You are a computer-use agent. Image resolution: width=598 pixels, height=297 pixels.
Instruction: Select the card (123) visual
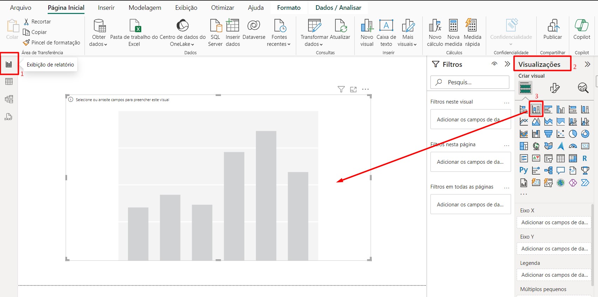tap(585, 146)
